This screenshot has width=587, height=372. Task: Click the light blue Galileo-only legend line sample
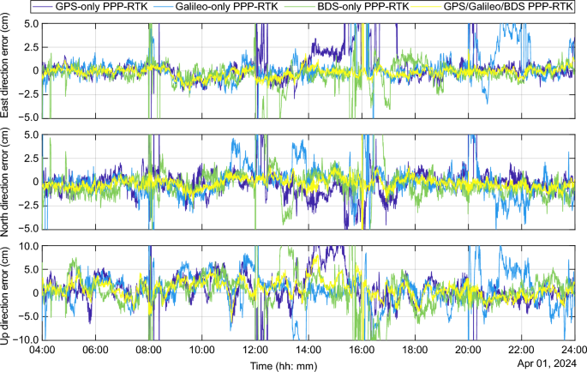click(x=162, y=6)
